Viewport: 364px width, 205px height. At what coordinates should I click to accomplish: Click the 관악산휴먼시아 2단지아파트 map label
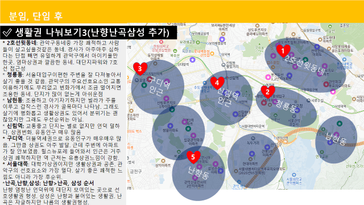pyautogui.click(x=195, y=184)
